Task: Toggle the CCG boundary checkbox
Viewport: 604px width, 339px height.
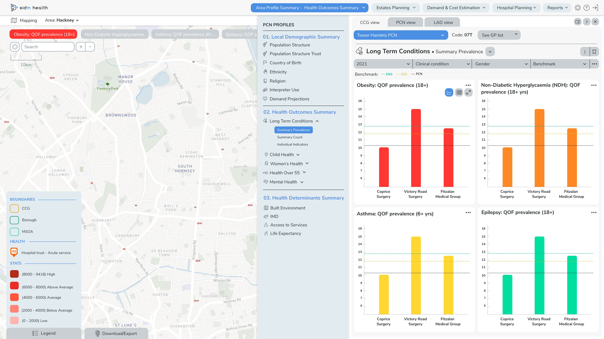Action: [x=14, y=208]
